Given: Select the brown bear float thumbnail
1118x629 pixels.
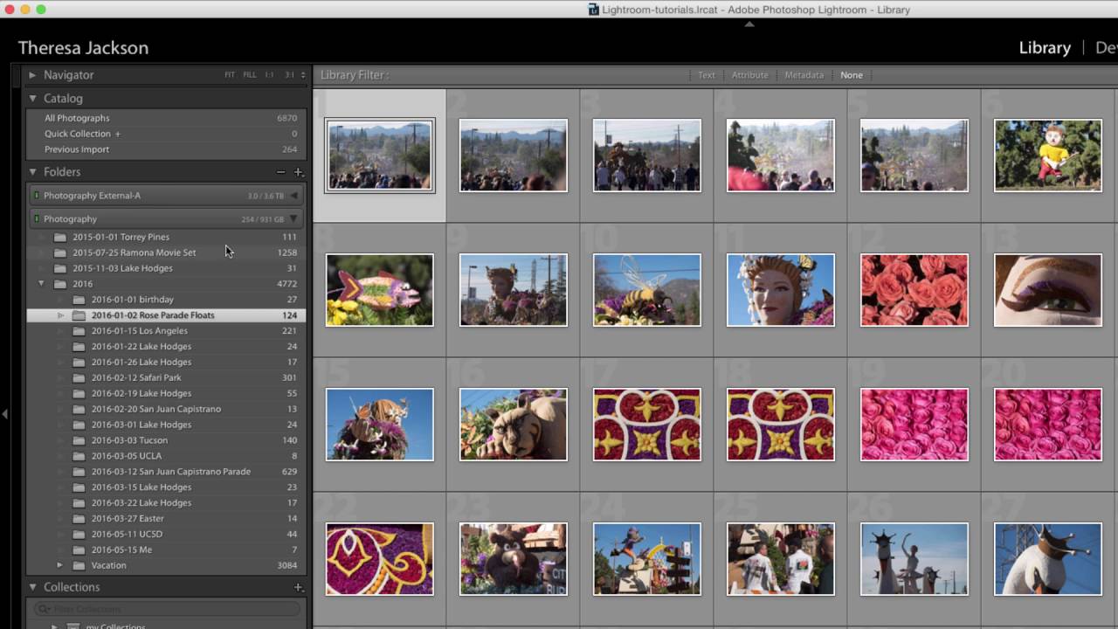Looking at the screenshot, I should click(514, 559).
